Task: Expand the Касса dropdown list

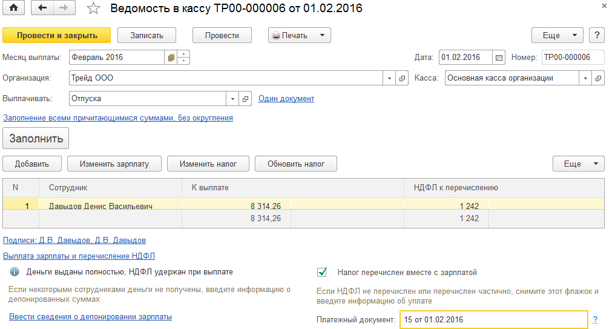Action: coord(585,78)
